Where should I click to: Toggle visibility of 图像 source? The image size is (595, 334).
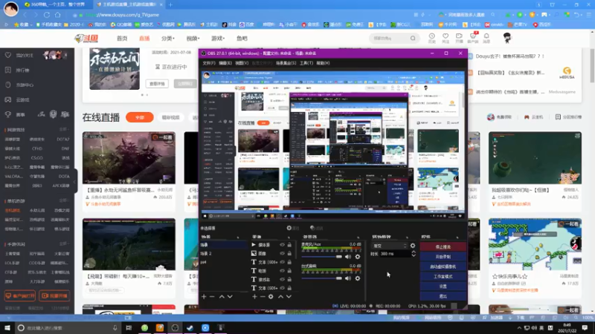pos(282,253)
